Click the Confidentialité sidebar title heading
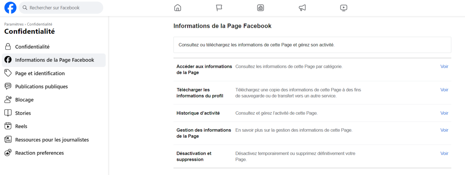This screenshot has height=175, width=465. point(30,31)
